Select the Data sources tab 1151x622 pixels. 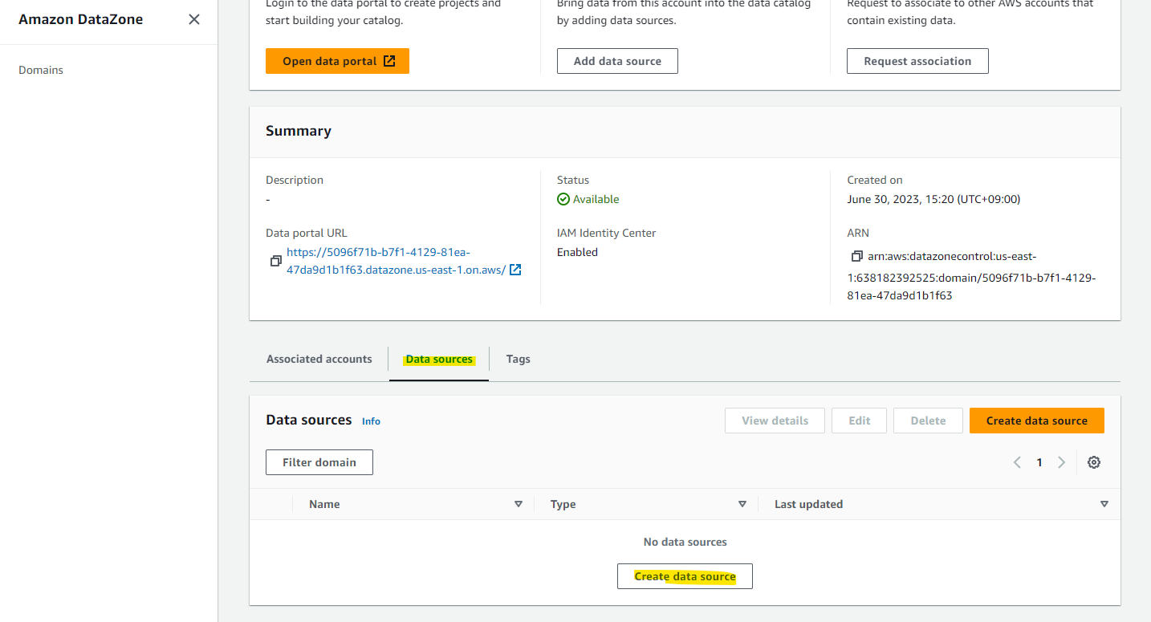(x=439, y=359)
